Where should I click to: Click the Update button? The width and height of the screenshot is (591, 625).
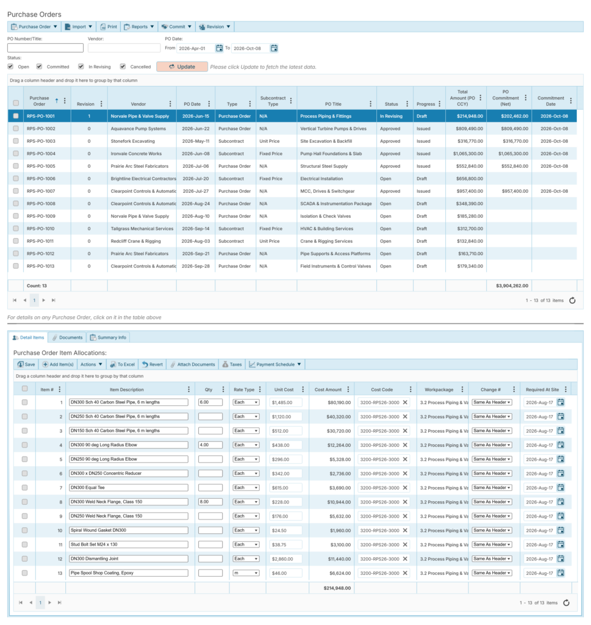pos(182,67)
